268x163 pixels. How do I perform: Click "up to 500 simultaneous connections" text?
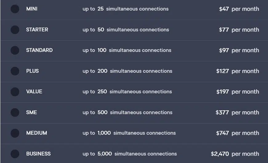coord(127,113)
